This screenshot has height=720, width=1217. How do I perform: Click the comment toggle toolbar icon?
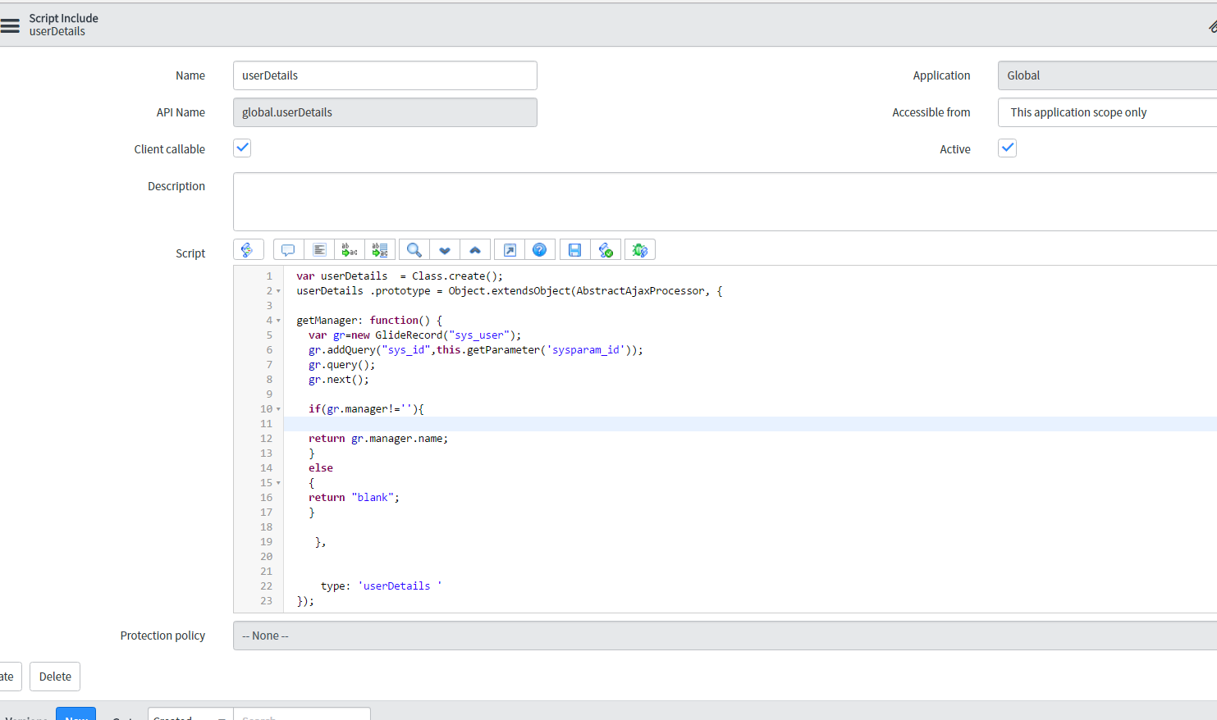(288, 250)
